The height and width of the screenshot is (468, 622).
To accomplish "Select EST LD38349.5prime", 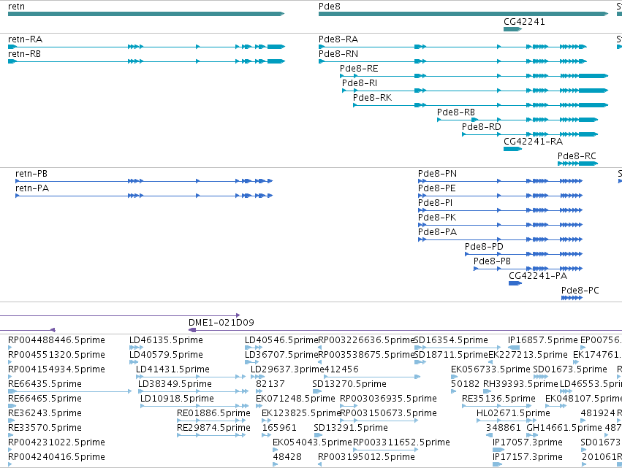I will [175, 384].
